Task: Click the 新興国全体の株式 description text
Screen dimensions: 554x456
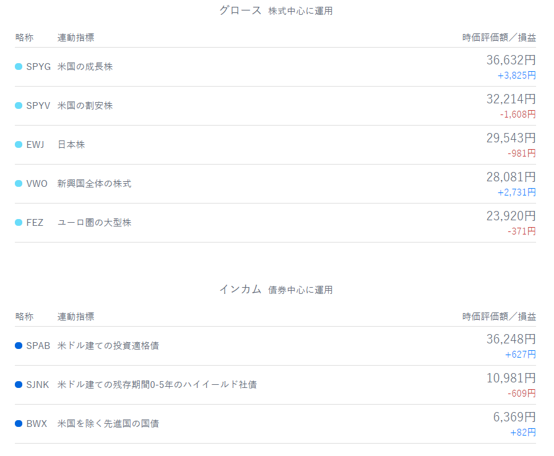Action: pos(94,183)
